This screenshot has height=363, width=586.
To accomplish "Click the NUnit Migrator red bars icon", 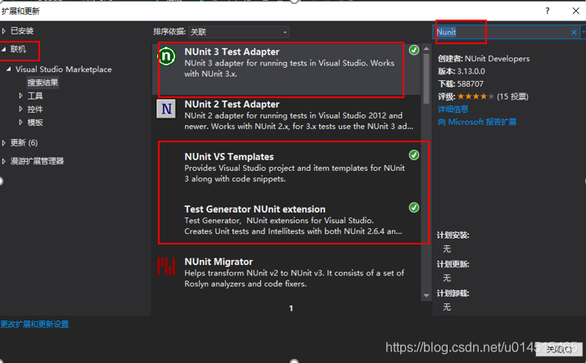I will point(166,267).
